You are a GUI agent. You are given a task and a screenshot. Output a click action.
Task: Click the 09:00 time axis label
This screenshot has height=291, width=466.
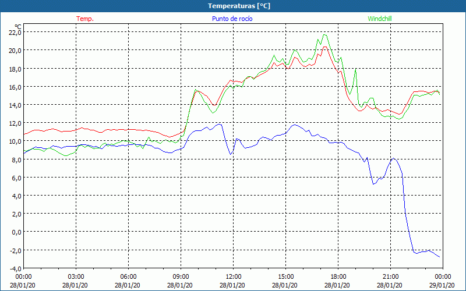pyautogui.click(x=181, y=277)
